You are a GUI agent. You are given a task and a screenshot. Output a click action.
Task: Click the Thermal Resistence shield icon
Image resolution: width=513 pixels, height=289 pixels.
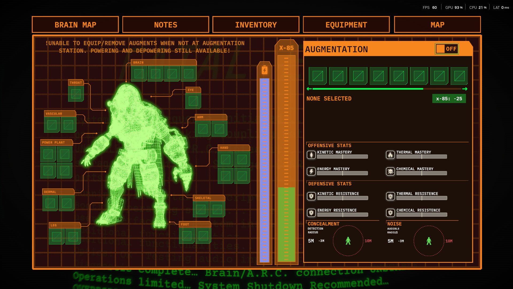390,196
